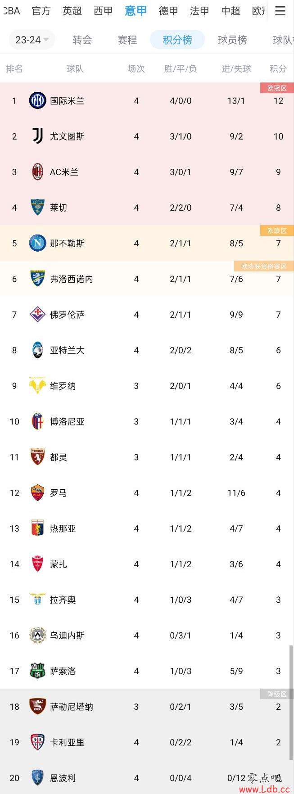The height and width of the screenshot is (794, 294).
Task: Switch to the 西甲 league tab
Action: (x=103, y=11)
